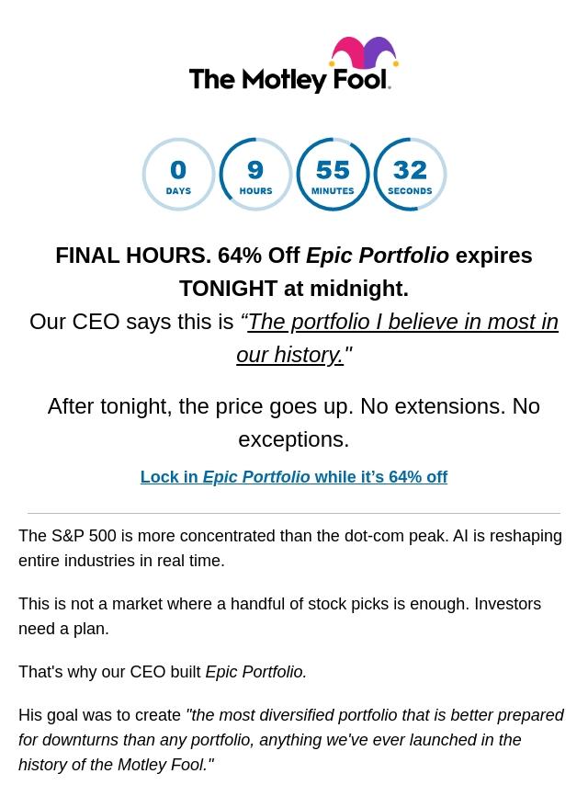Click the italic "Epic Portfolio." in body paragraph
Image resolution: width=588 pixels, height=785 pixels.
point(255,672)
